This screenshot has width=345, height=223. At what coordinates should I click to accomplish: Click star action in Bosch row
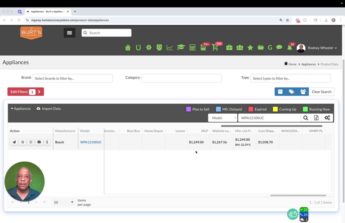click(23, 142)
